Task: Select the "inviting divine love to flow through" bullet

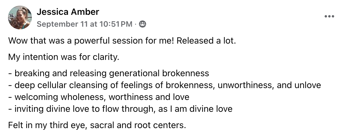Action: (x=120, y=109)
